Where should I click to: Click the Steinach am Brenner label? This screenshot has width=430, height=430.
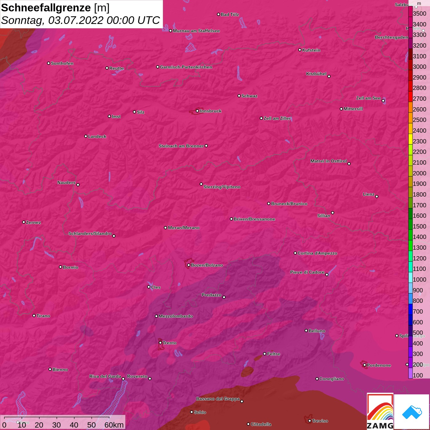(181, 146)
